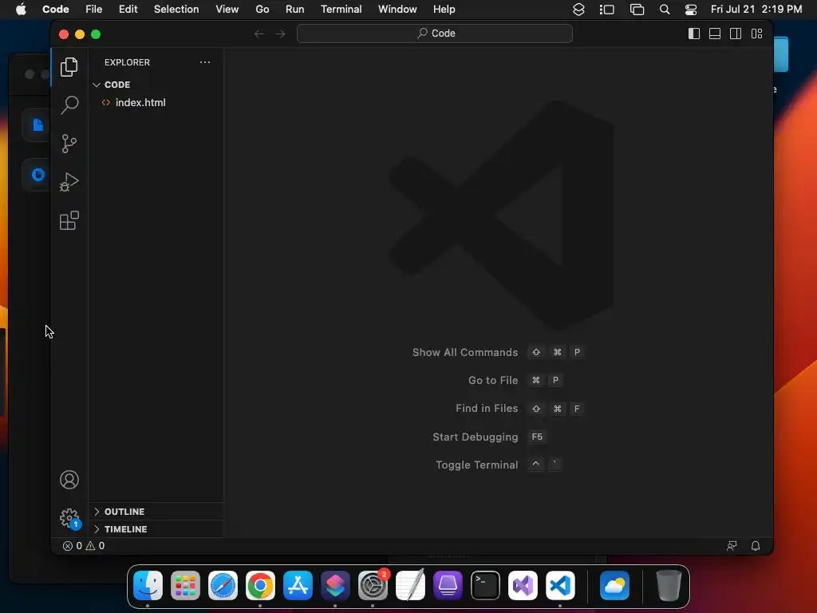Click the Code command center search box

click(x=435, y=34)
